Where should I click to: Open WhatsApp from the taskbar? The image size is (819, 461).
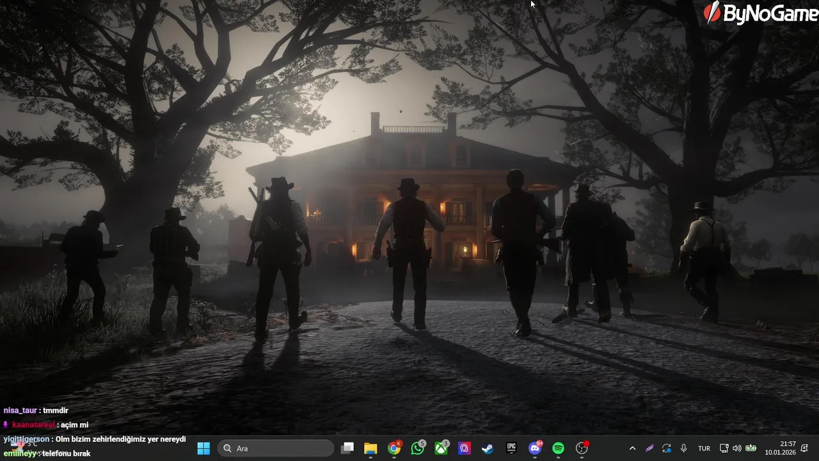418,448
